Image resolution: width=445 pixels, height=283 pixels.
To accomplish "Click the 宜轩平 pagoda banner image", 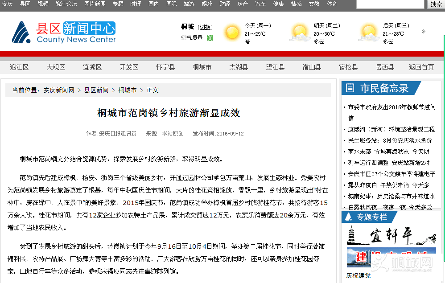I will (x=385, y=235).
